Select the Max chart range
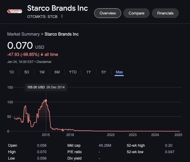Viewport: 190px width, 162px height. (x=119, y=72)
